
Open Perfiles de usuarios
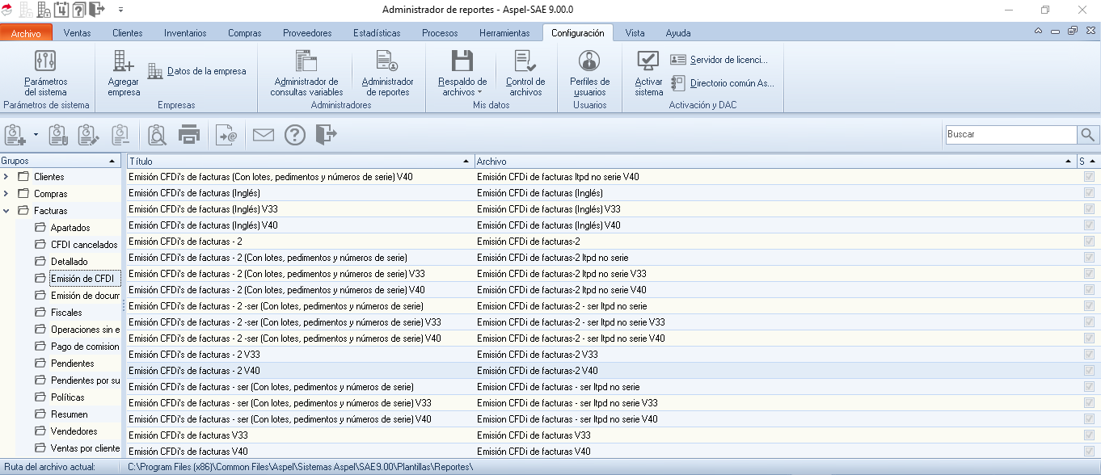(x=589, y=74)
